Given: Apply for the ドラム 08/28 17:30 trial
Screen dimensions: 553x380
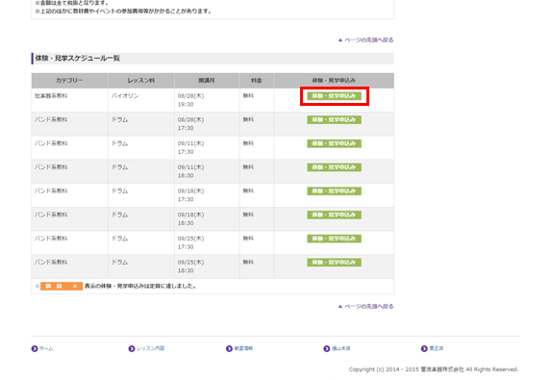Looking at the screenshot, I should point(334,120).
